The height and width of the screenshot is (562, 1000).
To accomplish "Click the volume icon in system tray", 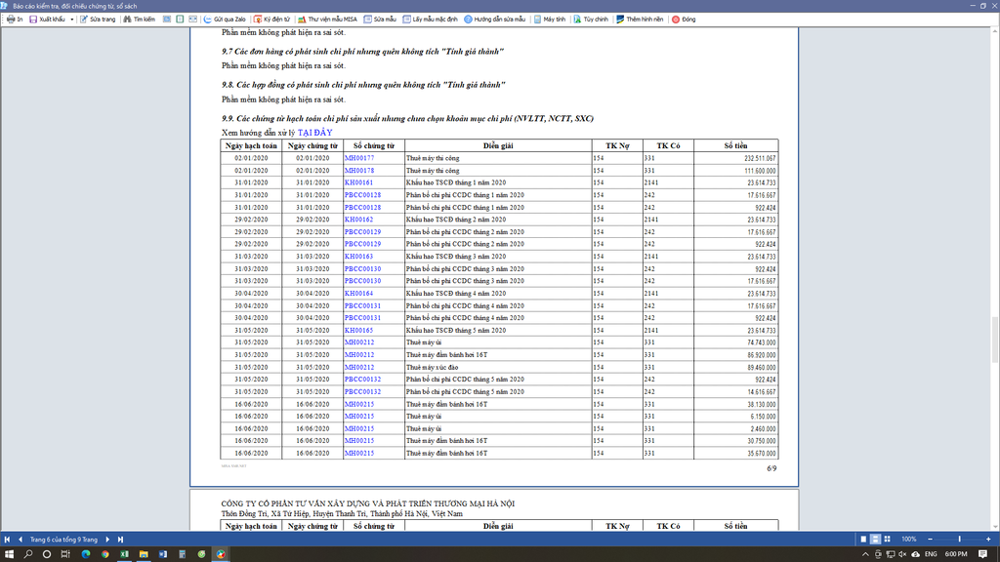I will 902,554.
